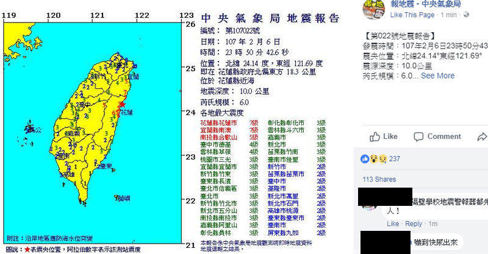Click the blue Like reaction icon

coord(365,158)
